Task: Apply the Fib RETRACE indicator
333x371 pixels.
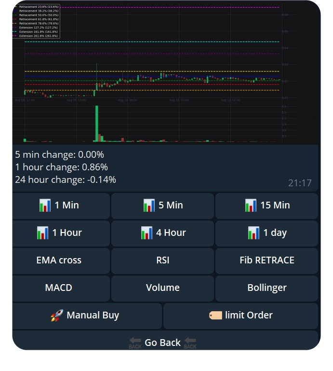Action: click(266, 261)
